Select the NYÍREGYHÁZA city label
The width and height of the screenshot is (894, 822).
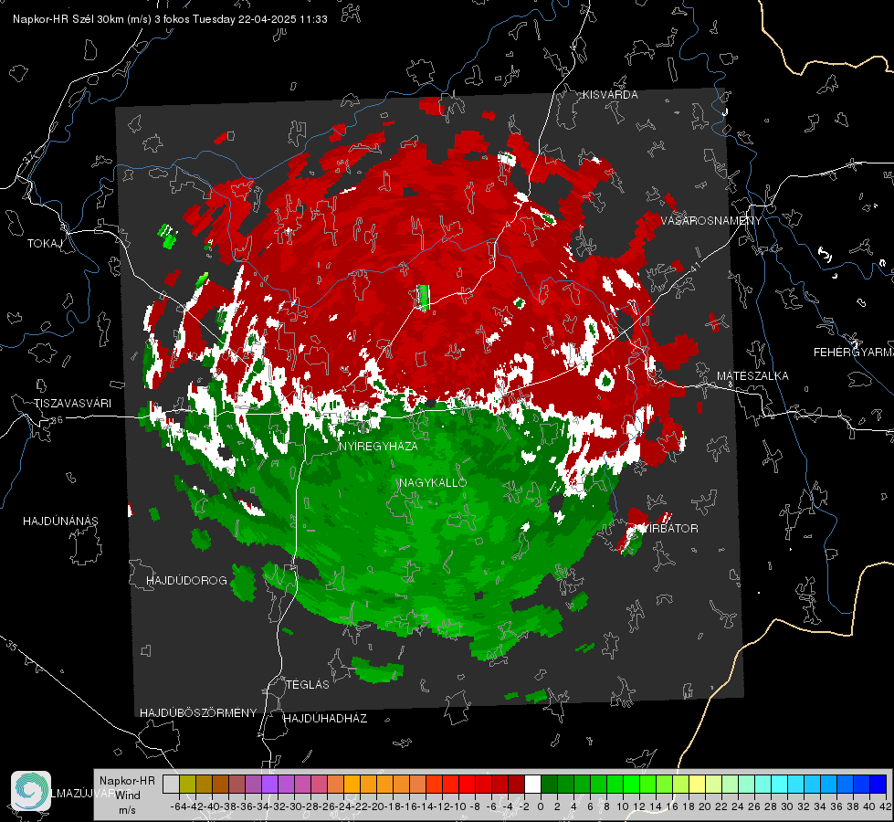coord(378,446)
